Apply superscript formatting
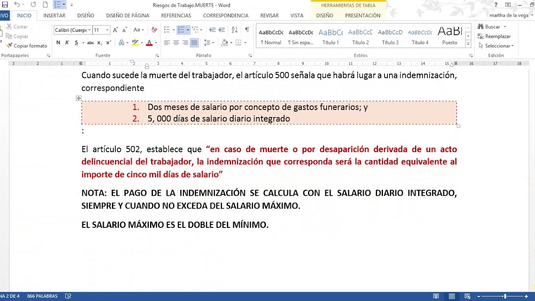The height and width of the screenshot is (301, 535). click(109, 43)
